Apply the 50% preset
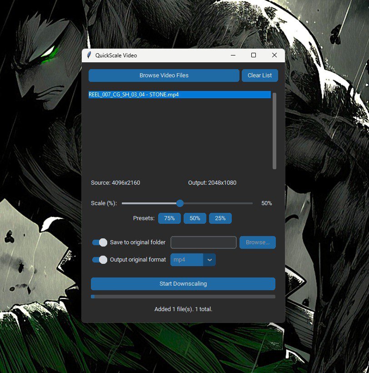369x373 pixels. point(195,218)
